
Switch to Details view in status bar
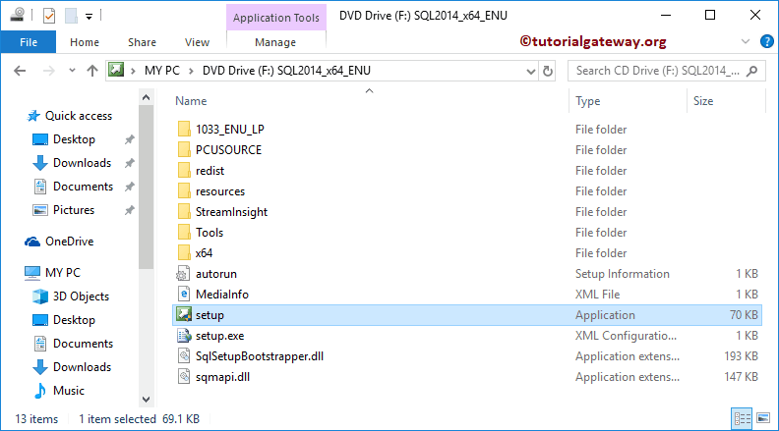(x=743, y=418)
